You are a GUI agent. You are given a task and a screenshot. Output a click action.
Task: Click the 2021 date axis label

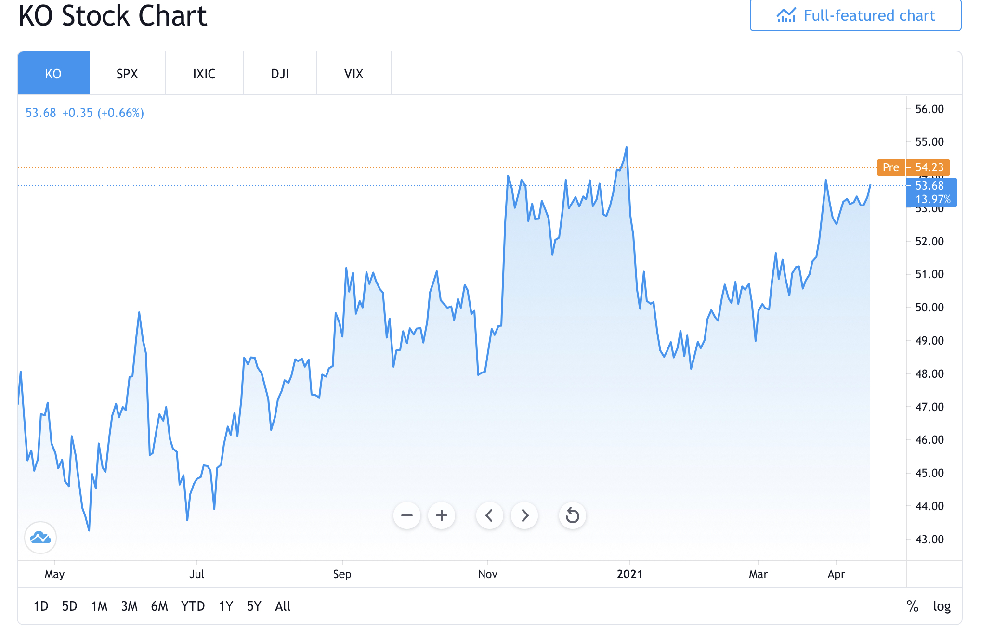[x=630, y=574]
